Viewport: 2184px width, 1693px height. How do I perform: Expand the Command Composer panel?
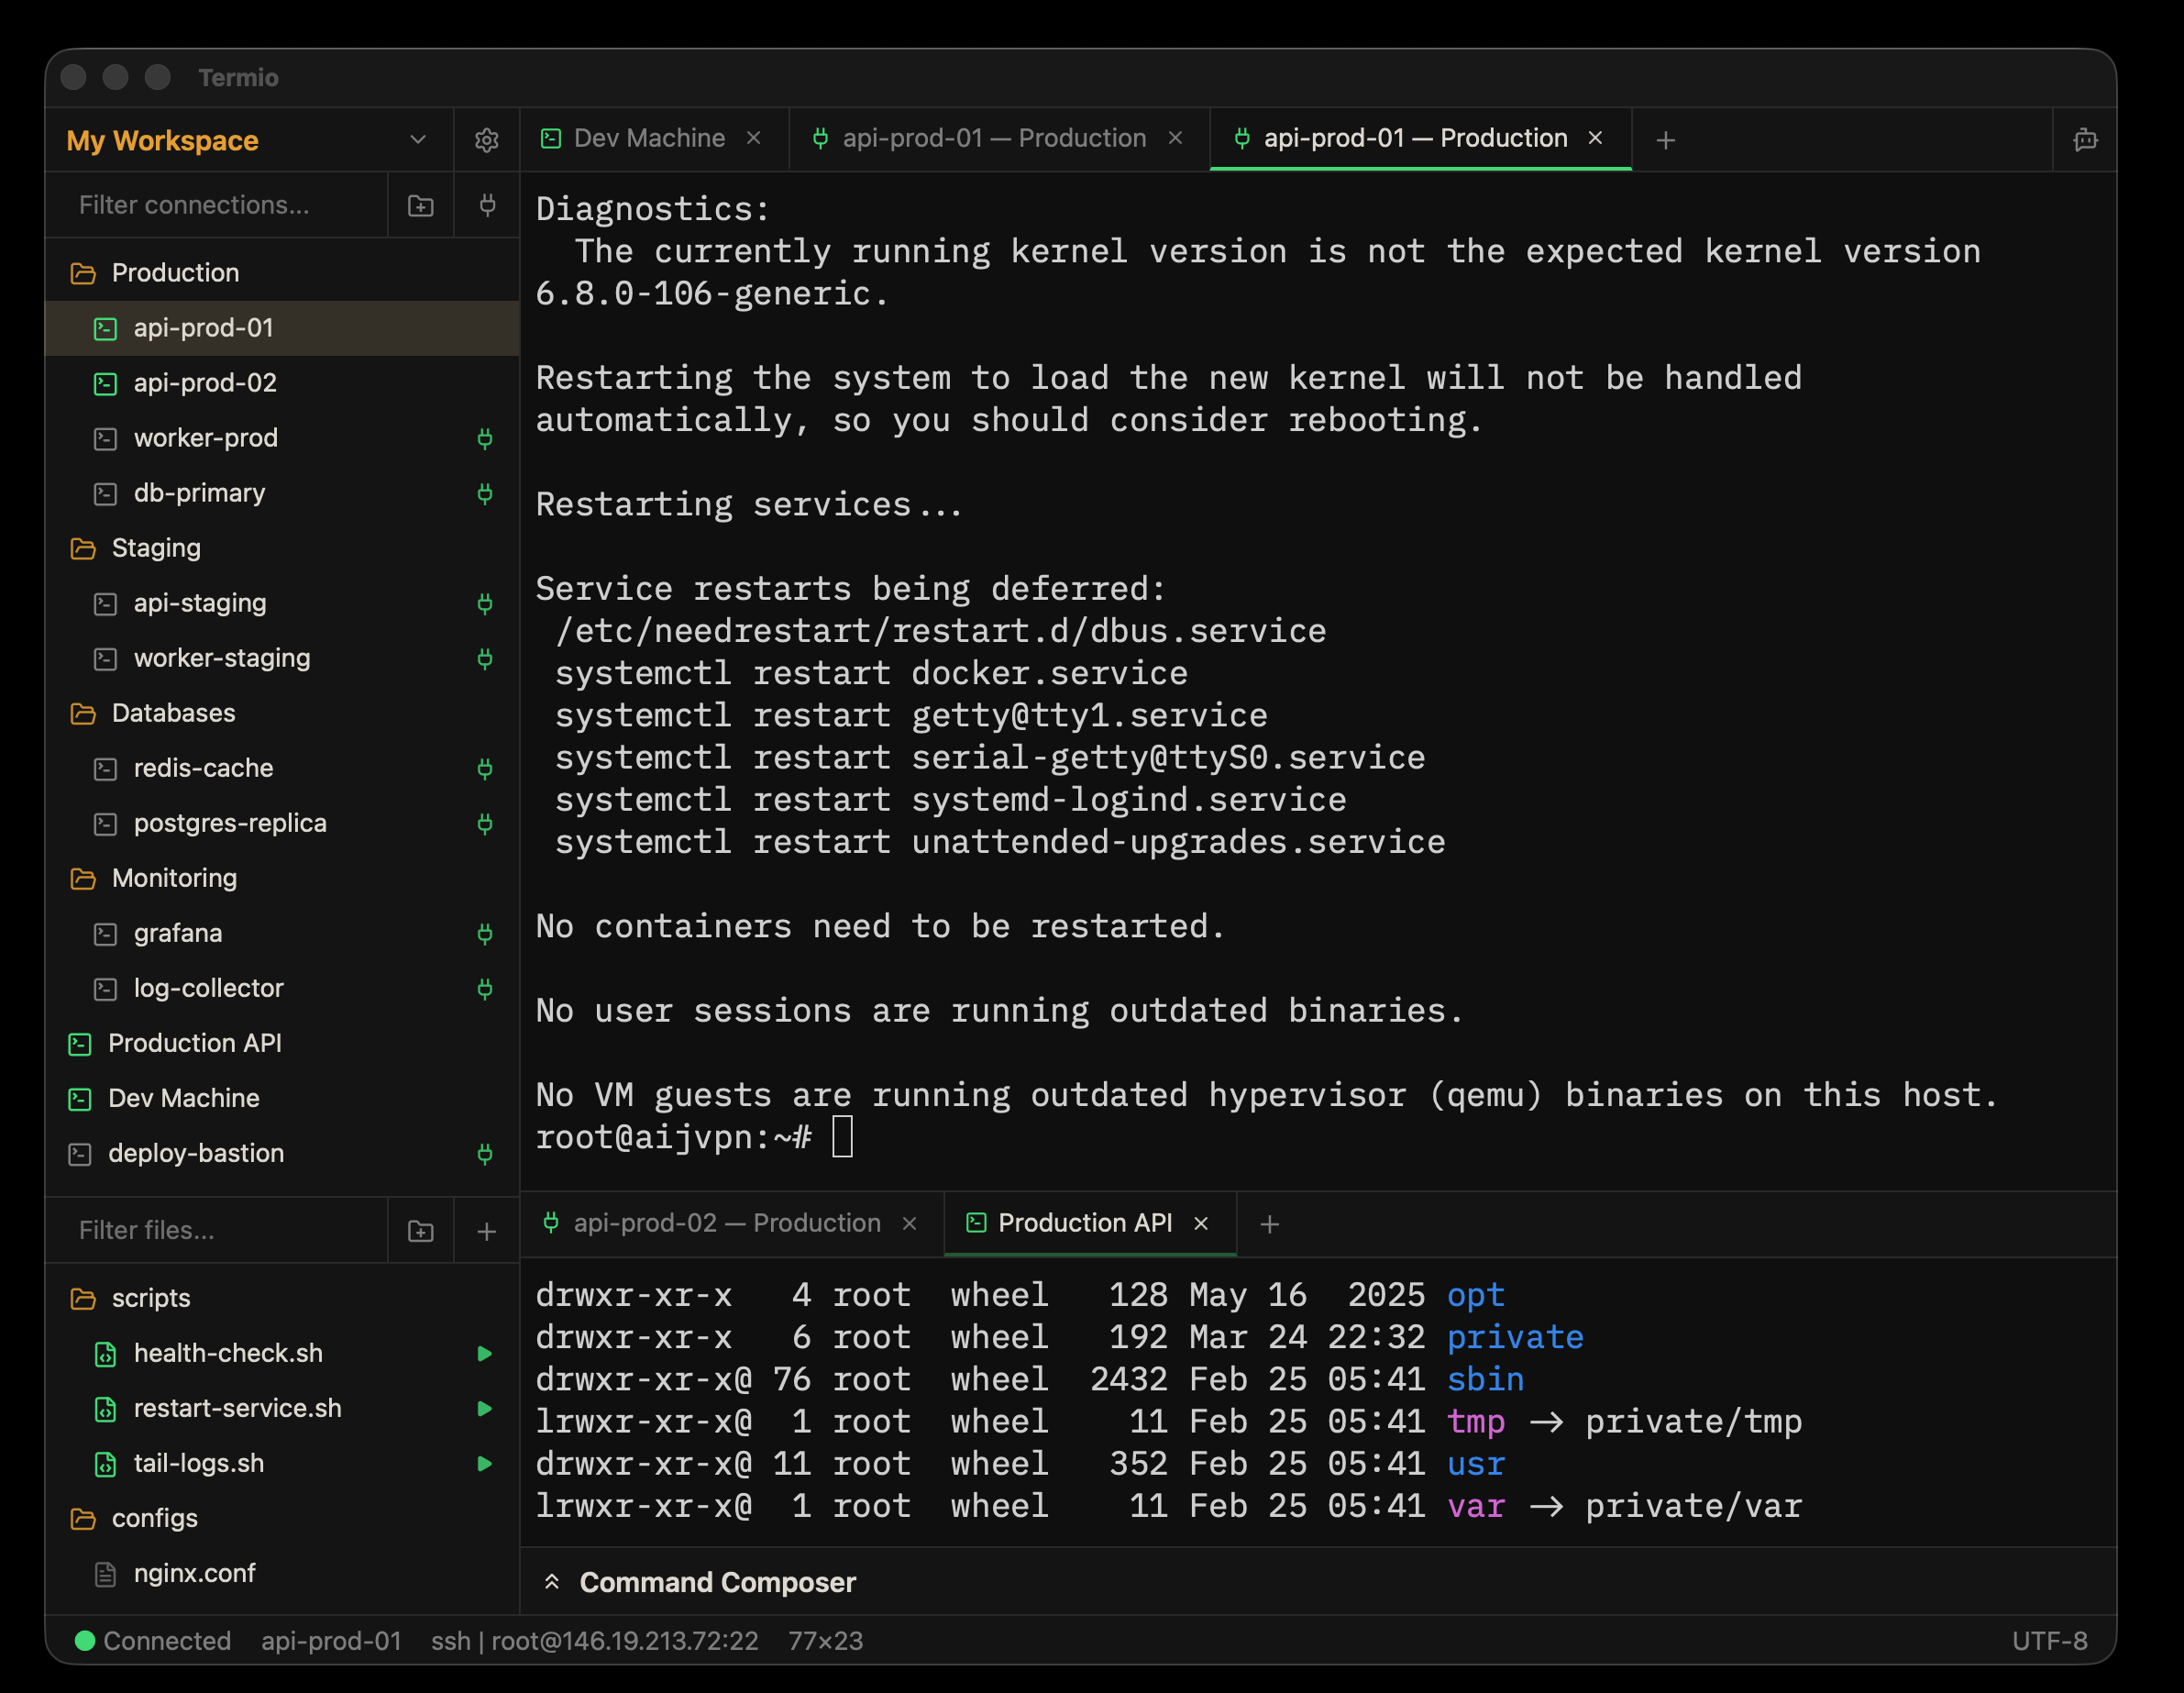coord(552,1582)
